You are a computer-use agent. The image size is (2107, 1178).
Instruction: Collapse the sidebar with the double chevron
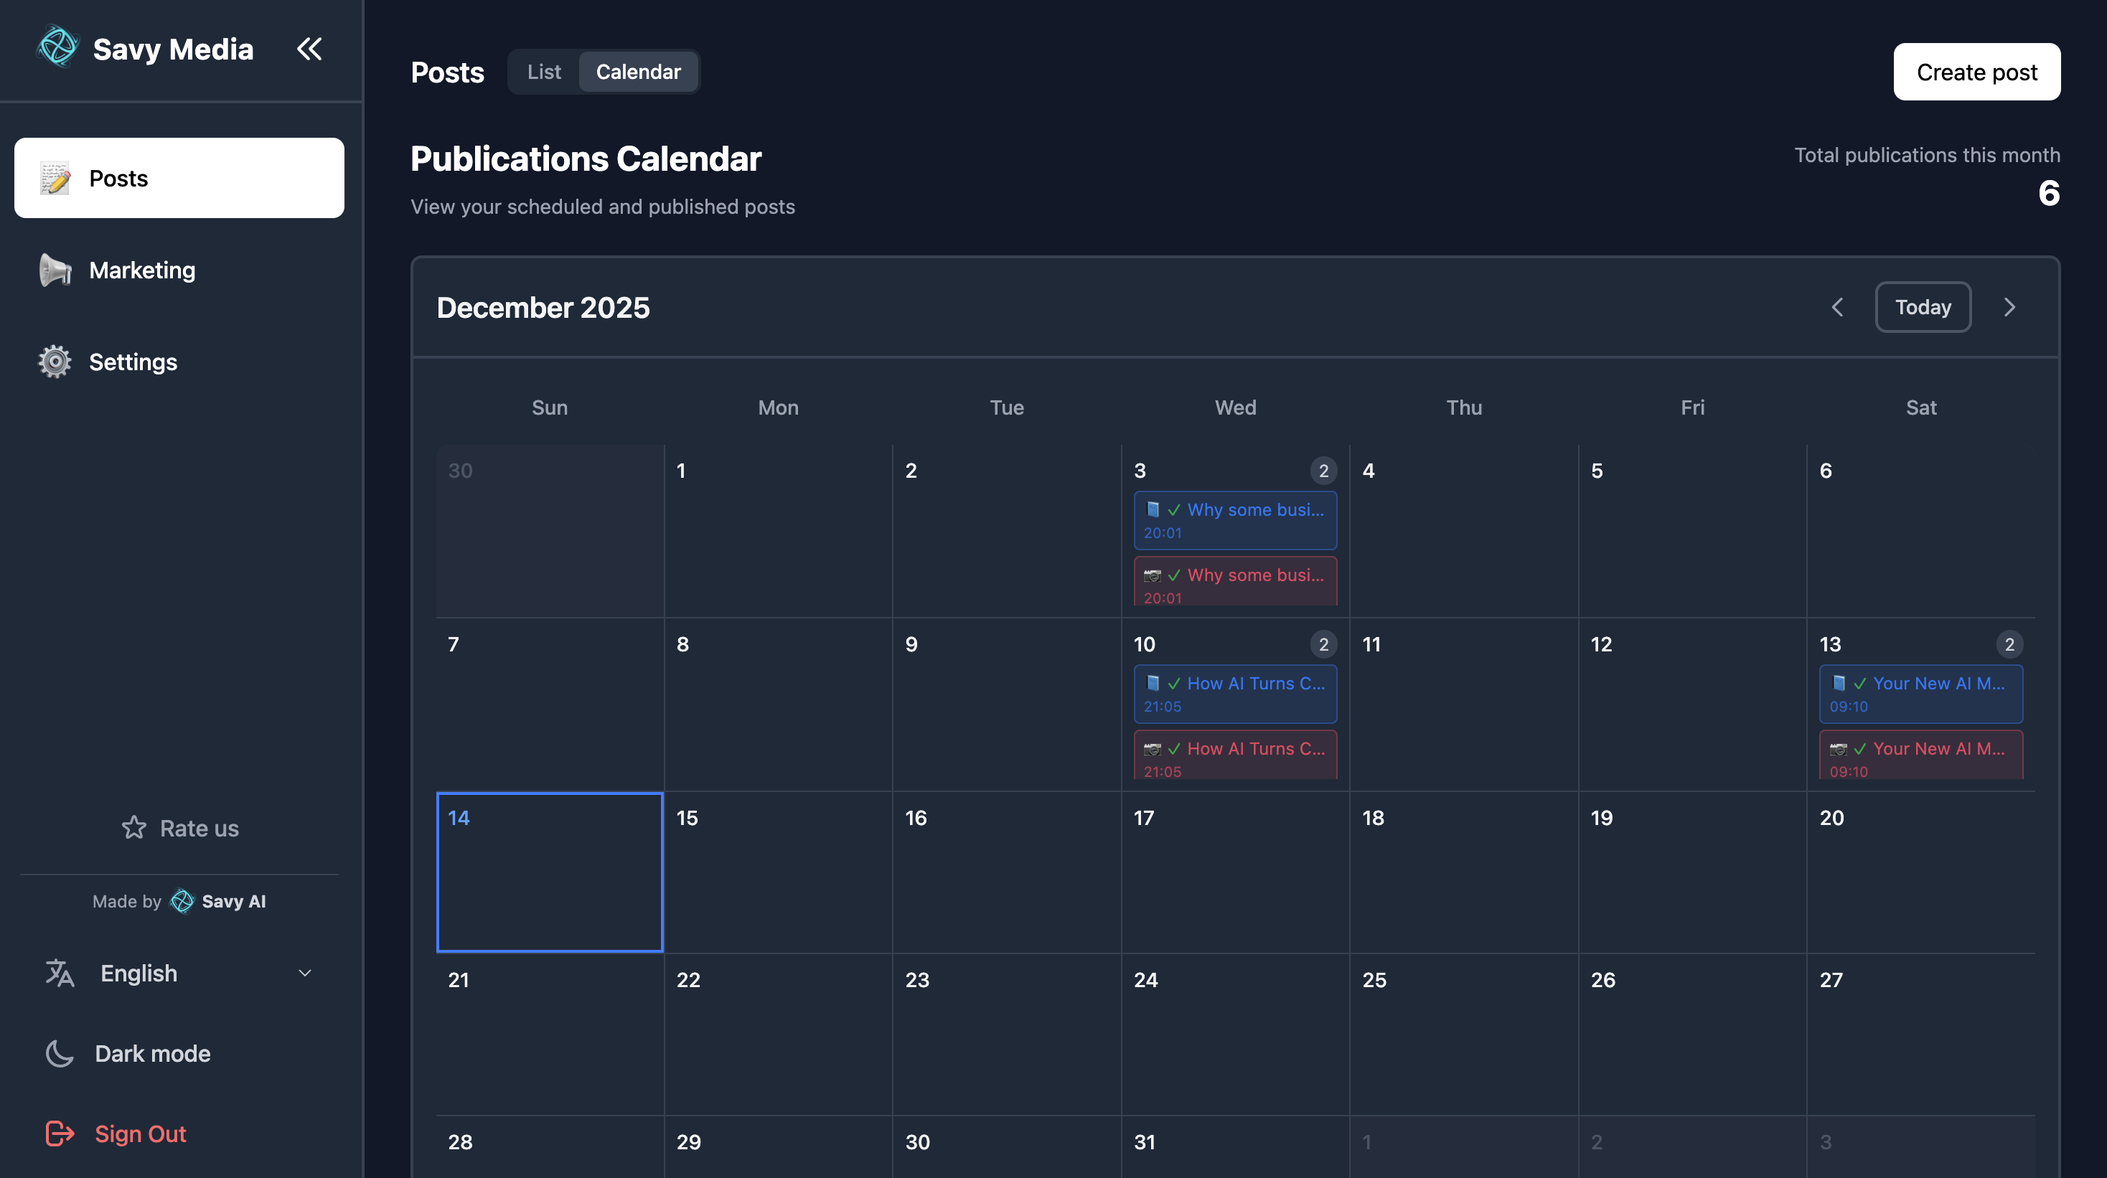point(309,48)
